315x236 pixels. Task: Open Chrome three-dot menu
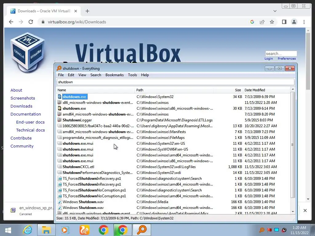304,22
